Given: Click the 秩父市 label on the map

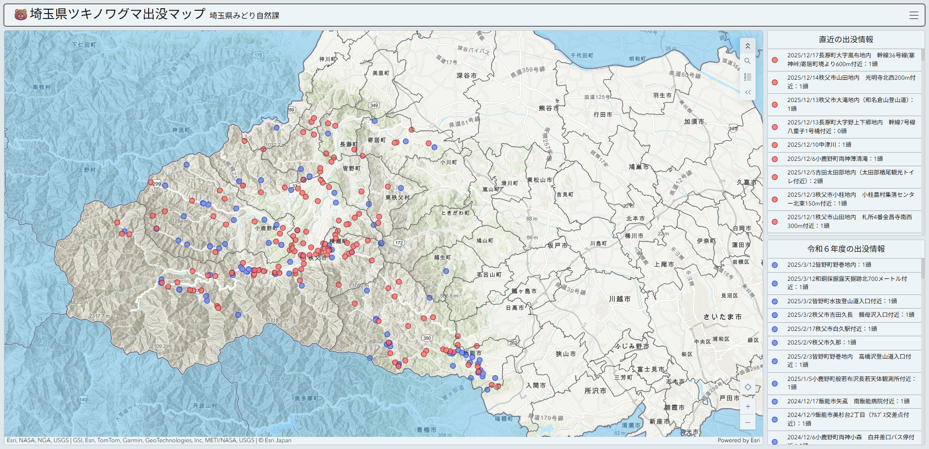Looking at the screenshot, I should pos(318,258).
